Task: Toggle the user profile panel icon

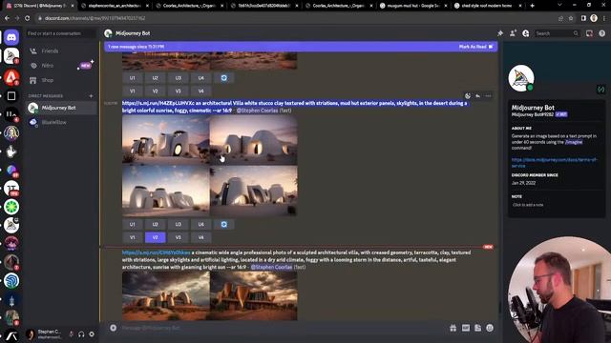Action: click(526, 33)
